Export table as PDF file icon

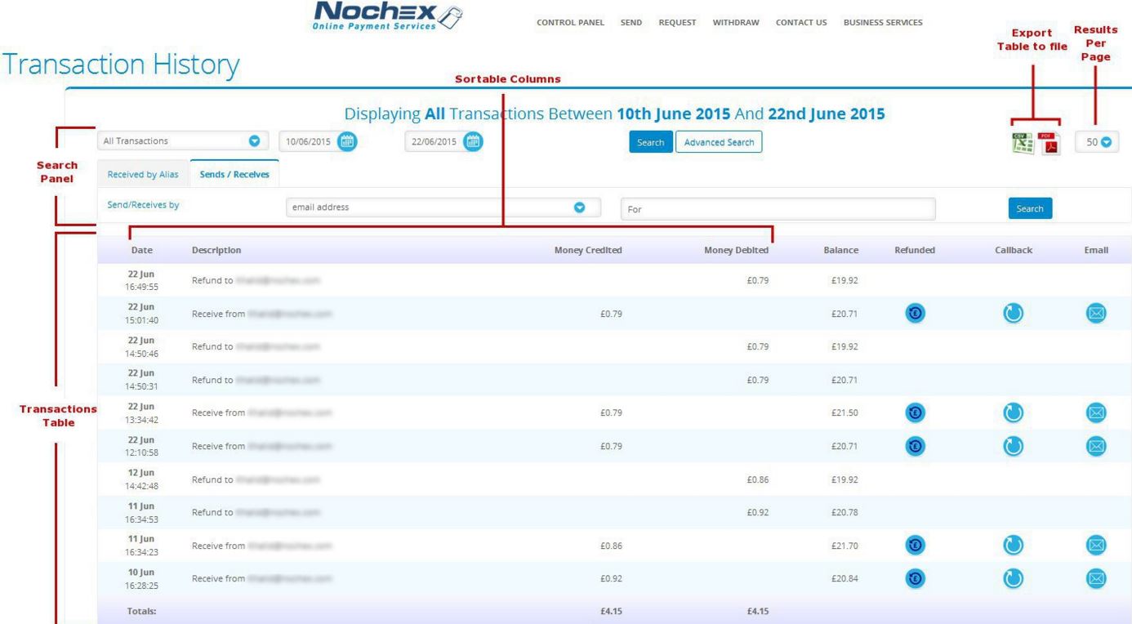(1049, 143)
